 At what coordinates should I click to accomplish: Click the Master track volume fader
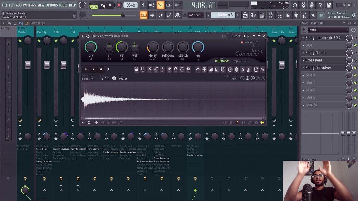coord(28,65)
